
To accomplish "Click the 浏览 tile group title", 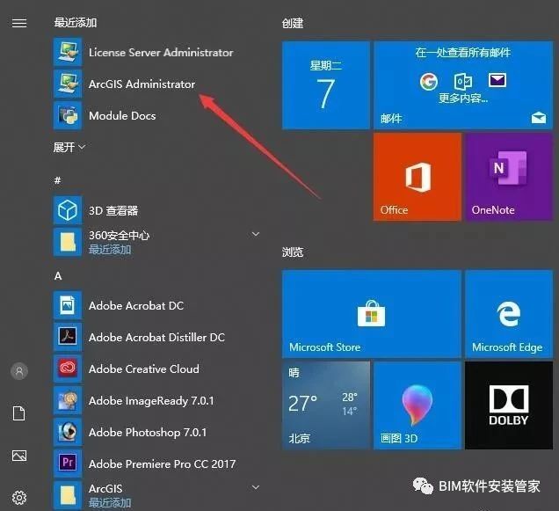I will pyautogui.click(x=293, y=252).
